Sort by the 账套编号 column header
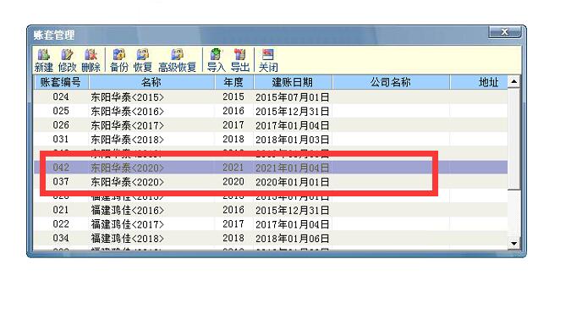This screenshot has width=582, height=314. pyautogui.click(x=61, y=82)
